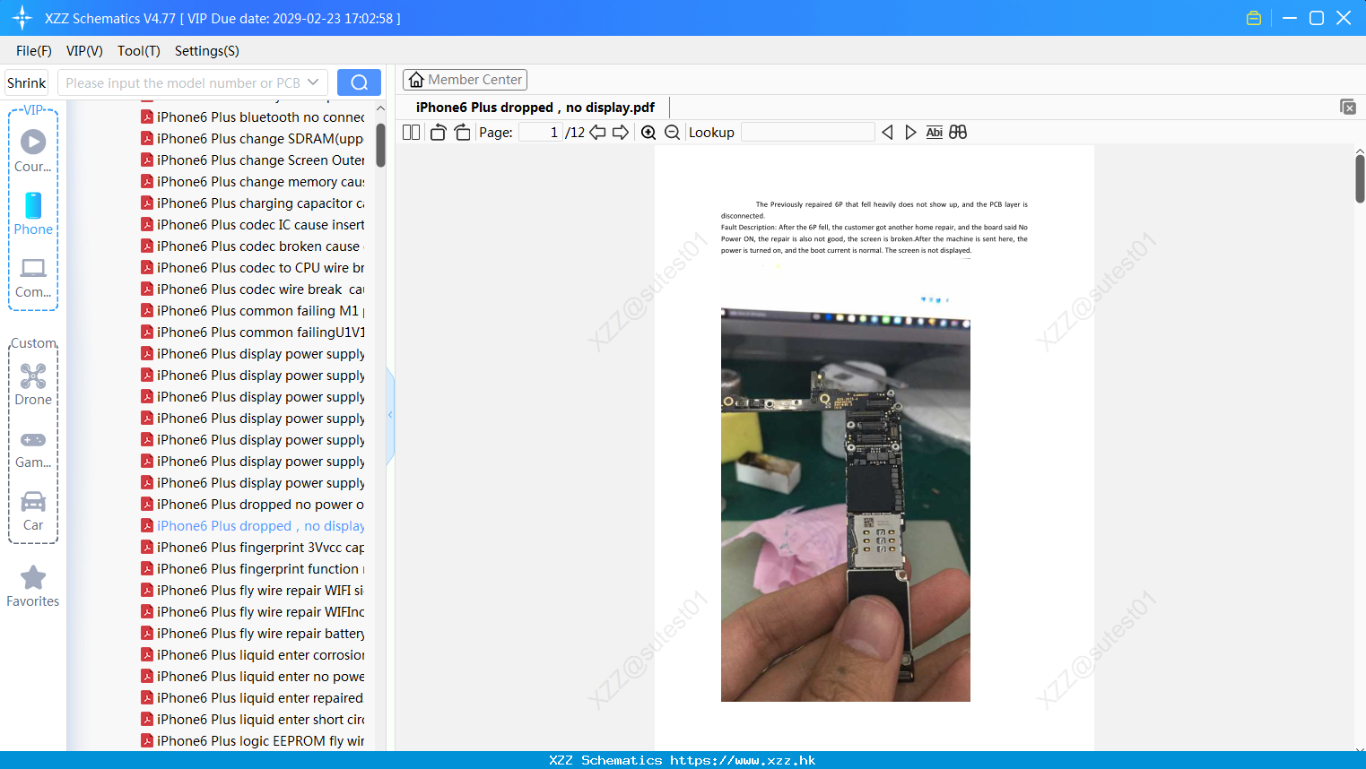The height and width of the screenshot is (769, 1366).
Task: Open 'iPhone6 Plus common failing M1' file
Action: click(253, 311)
